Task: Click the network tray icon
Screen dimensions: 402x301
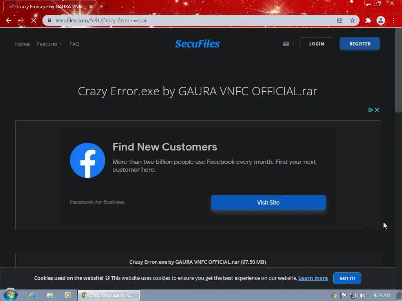Action: [x=353, y=296]
